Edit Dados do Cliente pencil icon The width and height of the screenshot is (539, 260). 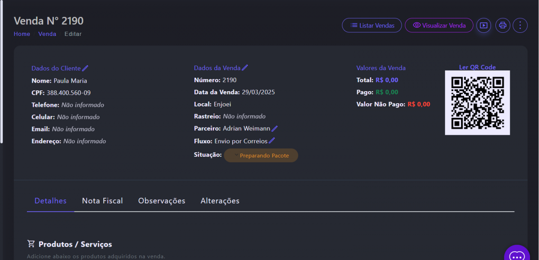(85, 68)
